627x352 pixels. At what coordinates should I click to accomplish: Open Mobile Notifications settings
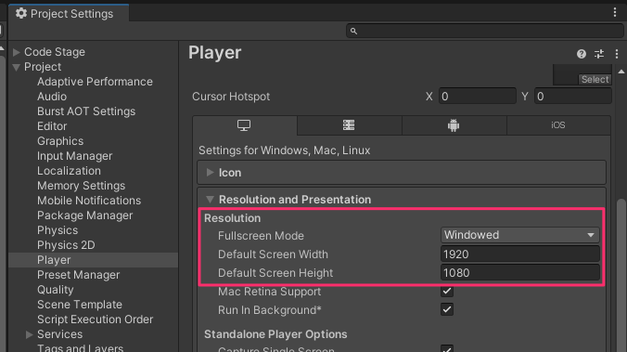[x=89, y=201]
